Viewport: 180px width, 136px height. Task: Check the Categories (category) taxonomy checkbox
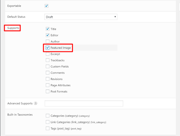48,116
